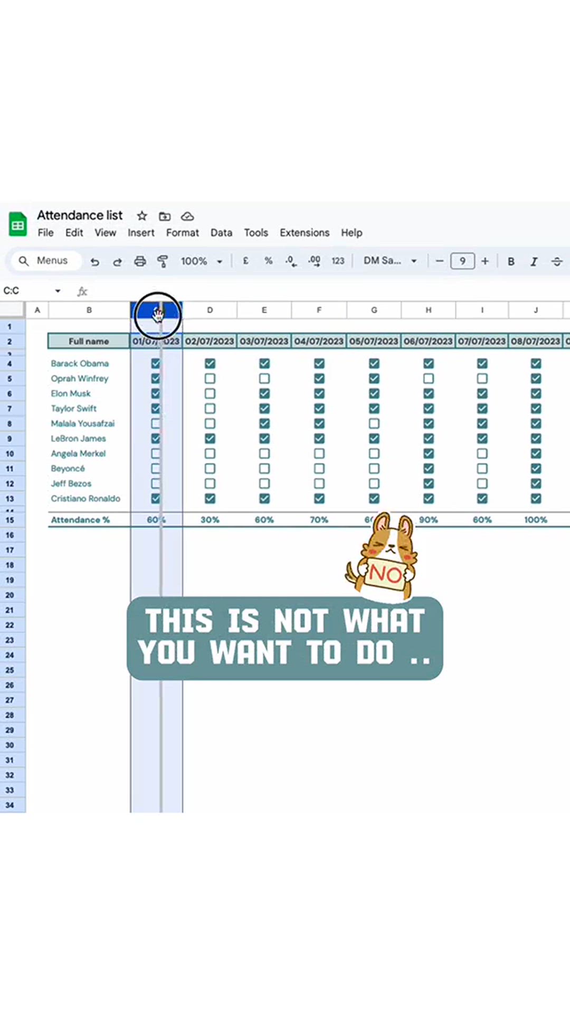The height and width of the screenshot is (1014, 570).
Task: Click the Full name header cell
Action: click(x=89, y=341)
